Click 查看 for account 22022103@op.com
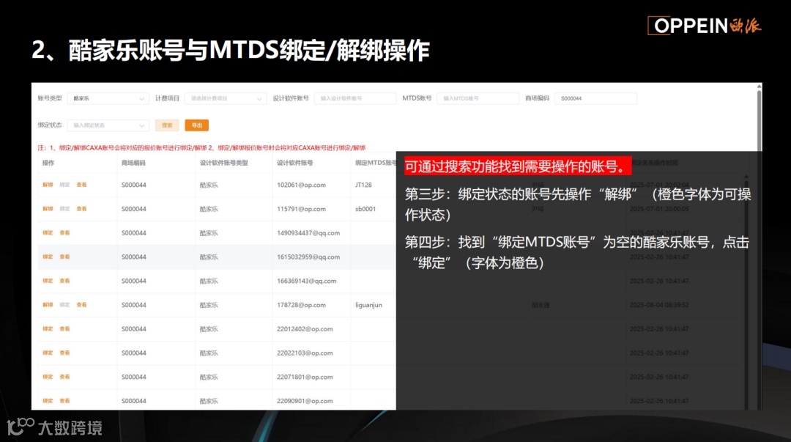 [64, 353]
